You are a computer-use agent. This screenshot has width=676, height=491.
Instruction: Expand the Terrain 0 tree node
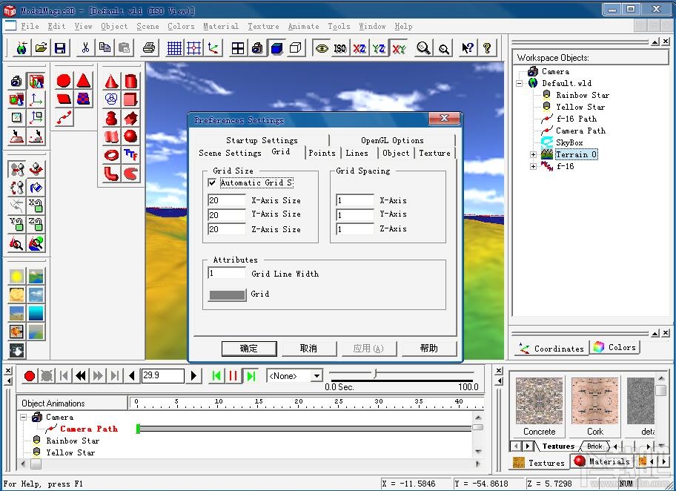pyautogui.click(x=535, y=154)
